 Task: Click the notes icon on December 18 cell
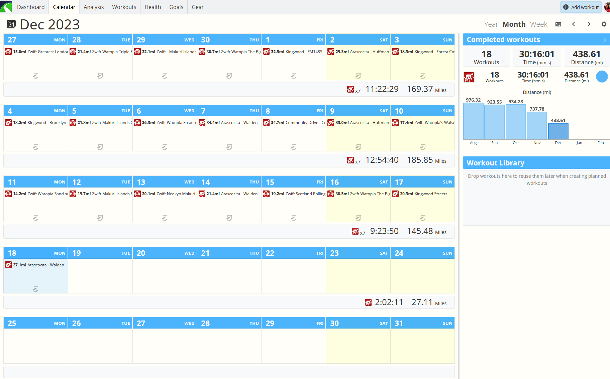[x=35, y=289]
